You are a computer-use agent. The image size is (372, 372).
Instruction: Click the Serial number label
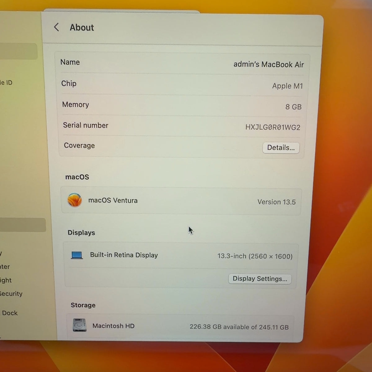click(x=86, y=125)
